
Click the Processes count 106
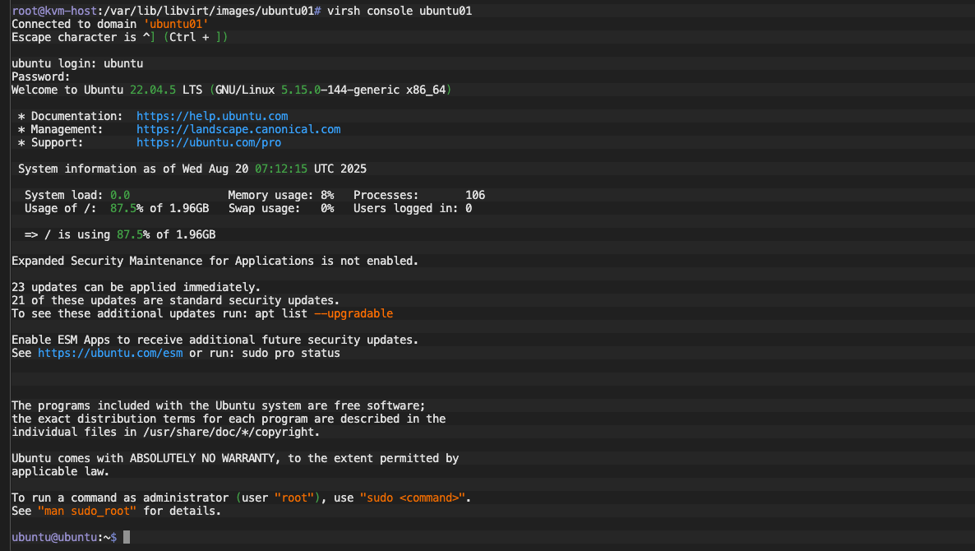pos(475,196)
